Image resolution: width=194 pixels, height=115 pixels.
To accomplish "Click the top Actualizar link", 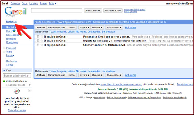I will point(131,28).
